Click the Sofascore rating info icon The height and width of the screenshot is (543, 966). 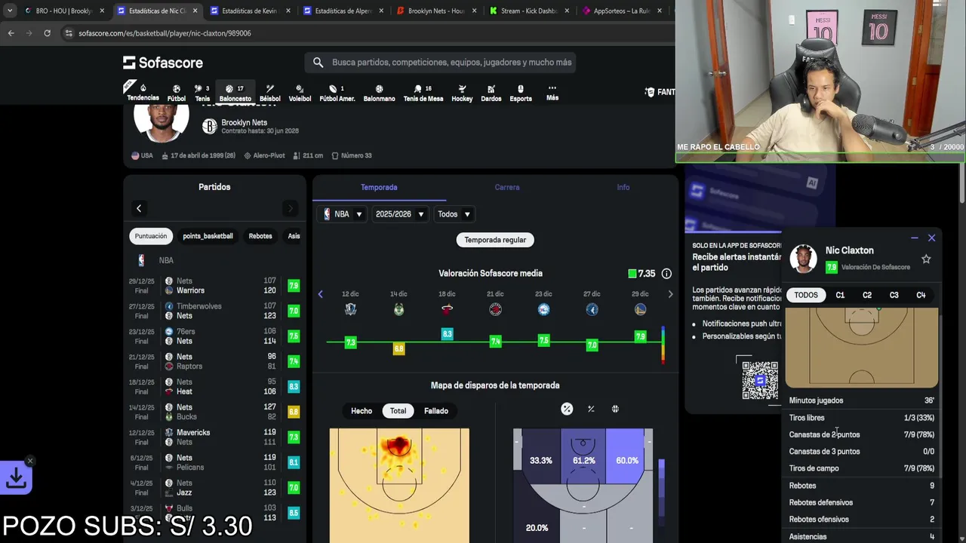(666, 274)
